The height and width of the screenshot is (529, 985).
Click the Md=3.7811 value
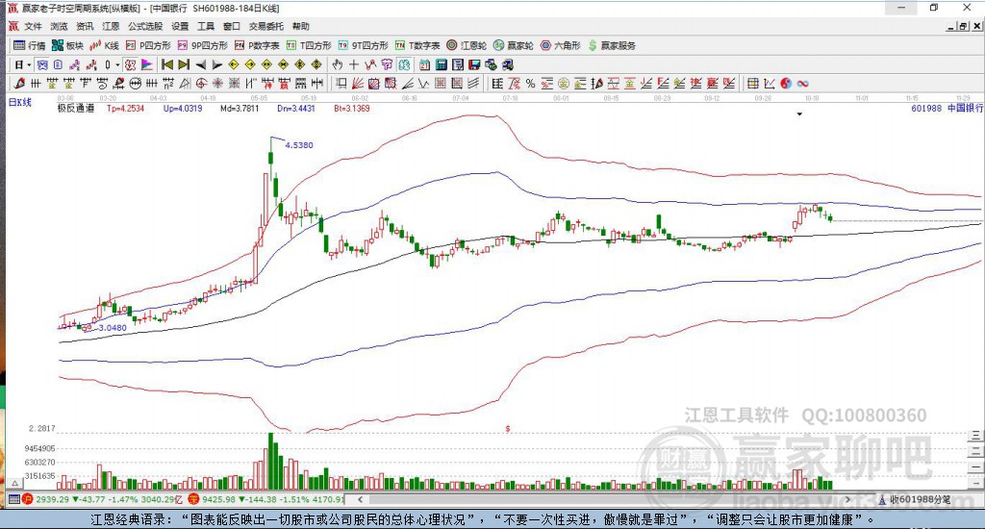pyautogui.click(x=240, y=108)
